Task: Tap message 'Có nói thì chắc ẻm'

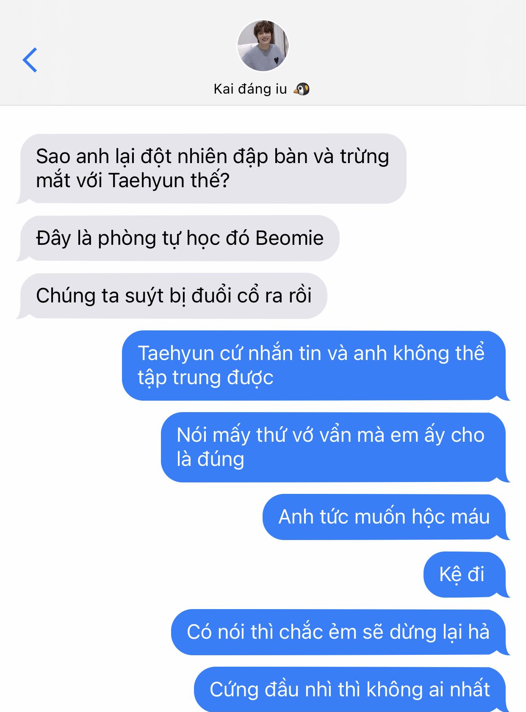Action: [341, 632]
